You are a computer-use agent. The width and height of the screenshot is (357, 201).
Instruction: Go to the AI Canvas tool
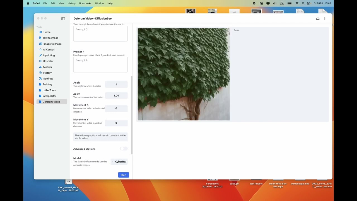pyautogui.click(x=49, y=49)
